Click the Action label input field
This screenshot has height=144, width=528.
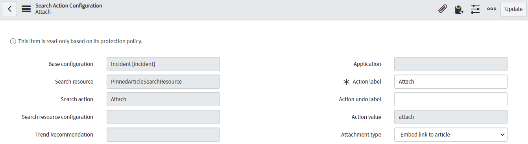click(451, 82)
